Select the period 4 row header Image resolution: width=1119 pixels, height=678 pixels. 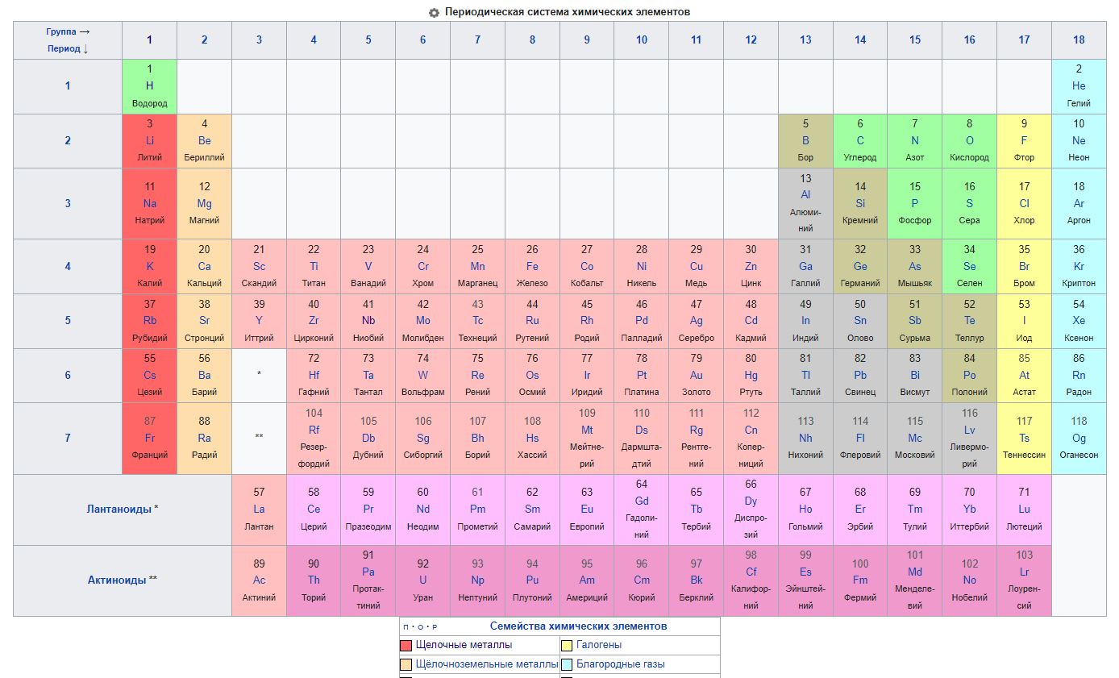point(68,266)
